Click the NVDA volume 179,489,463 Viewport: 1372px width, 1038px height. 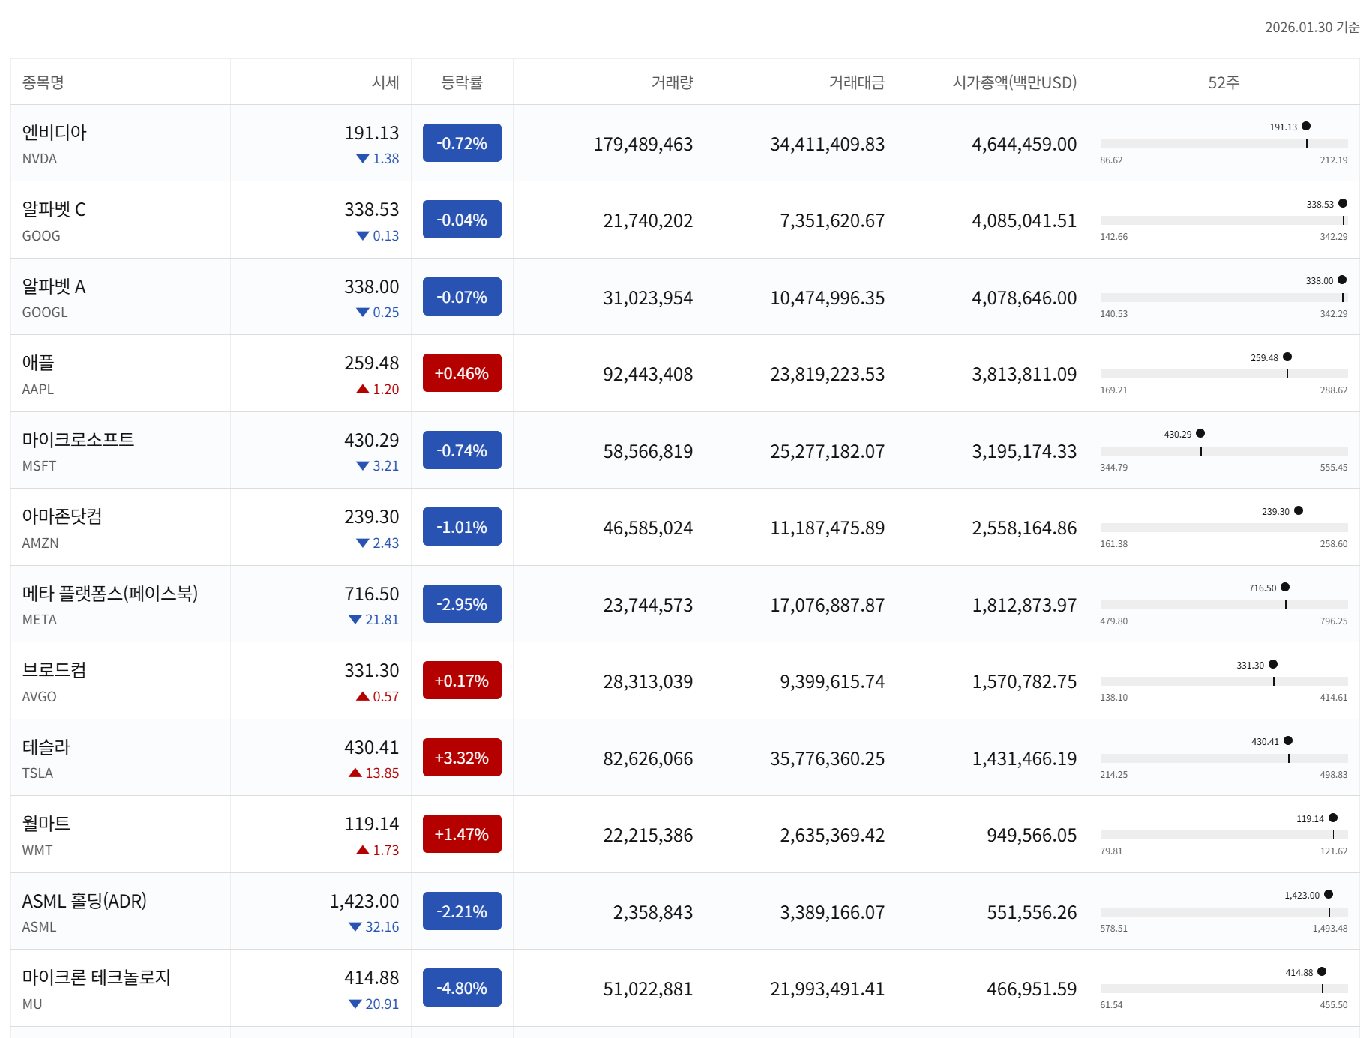tap(643, 144)
